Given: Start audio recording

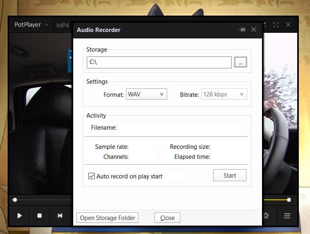Looking at the screenshot, I should [x=230, y=175].
